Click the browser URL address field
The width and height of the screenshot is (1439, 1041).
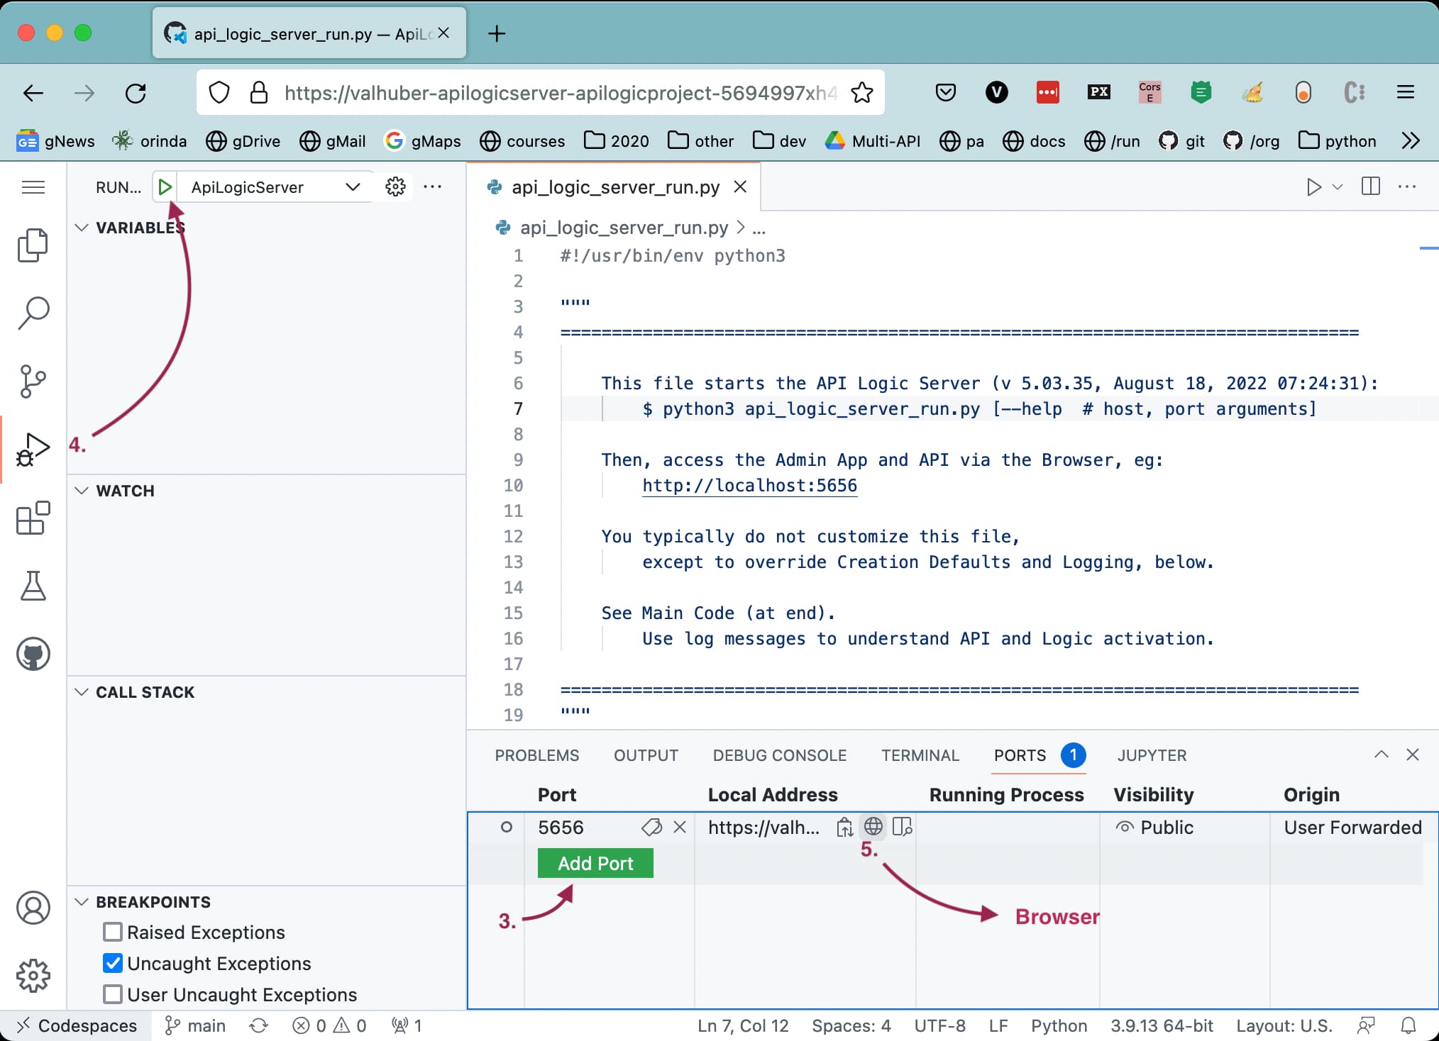click(561, 93)
